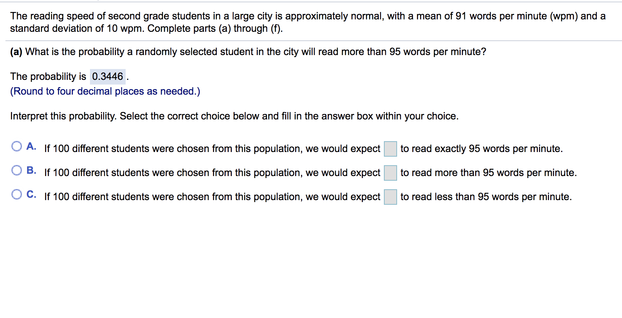622x318 pixels.
Task: Click the 'What is the probability' question text
Action: [x=256, y=52]
